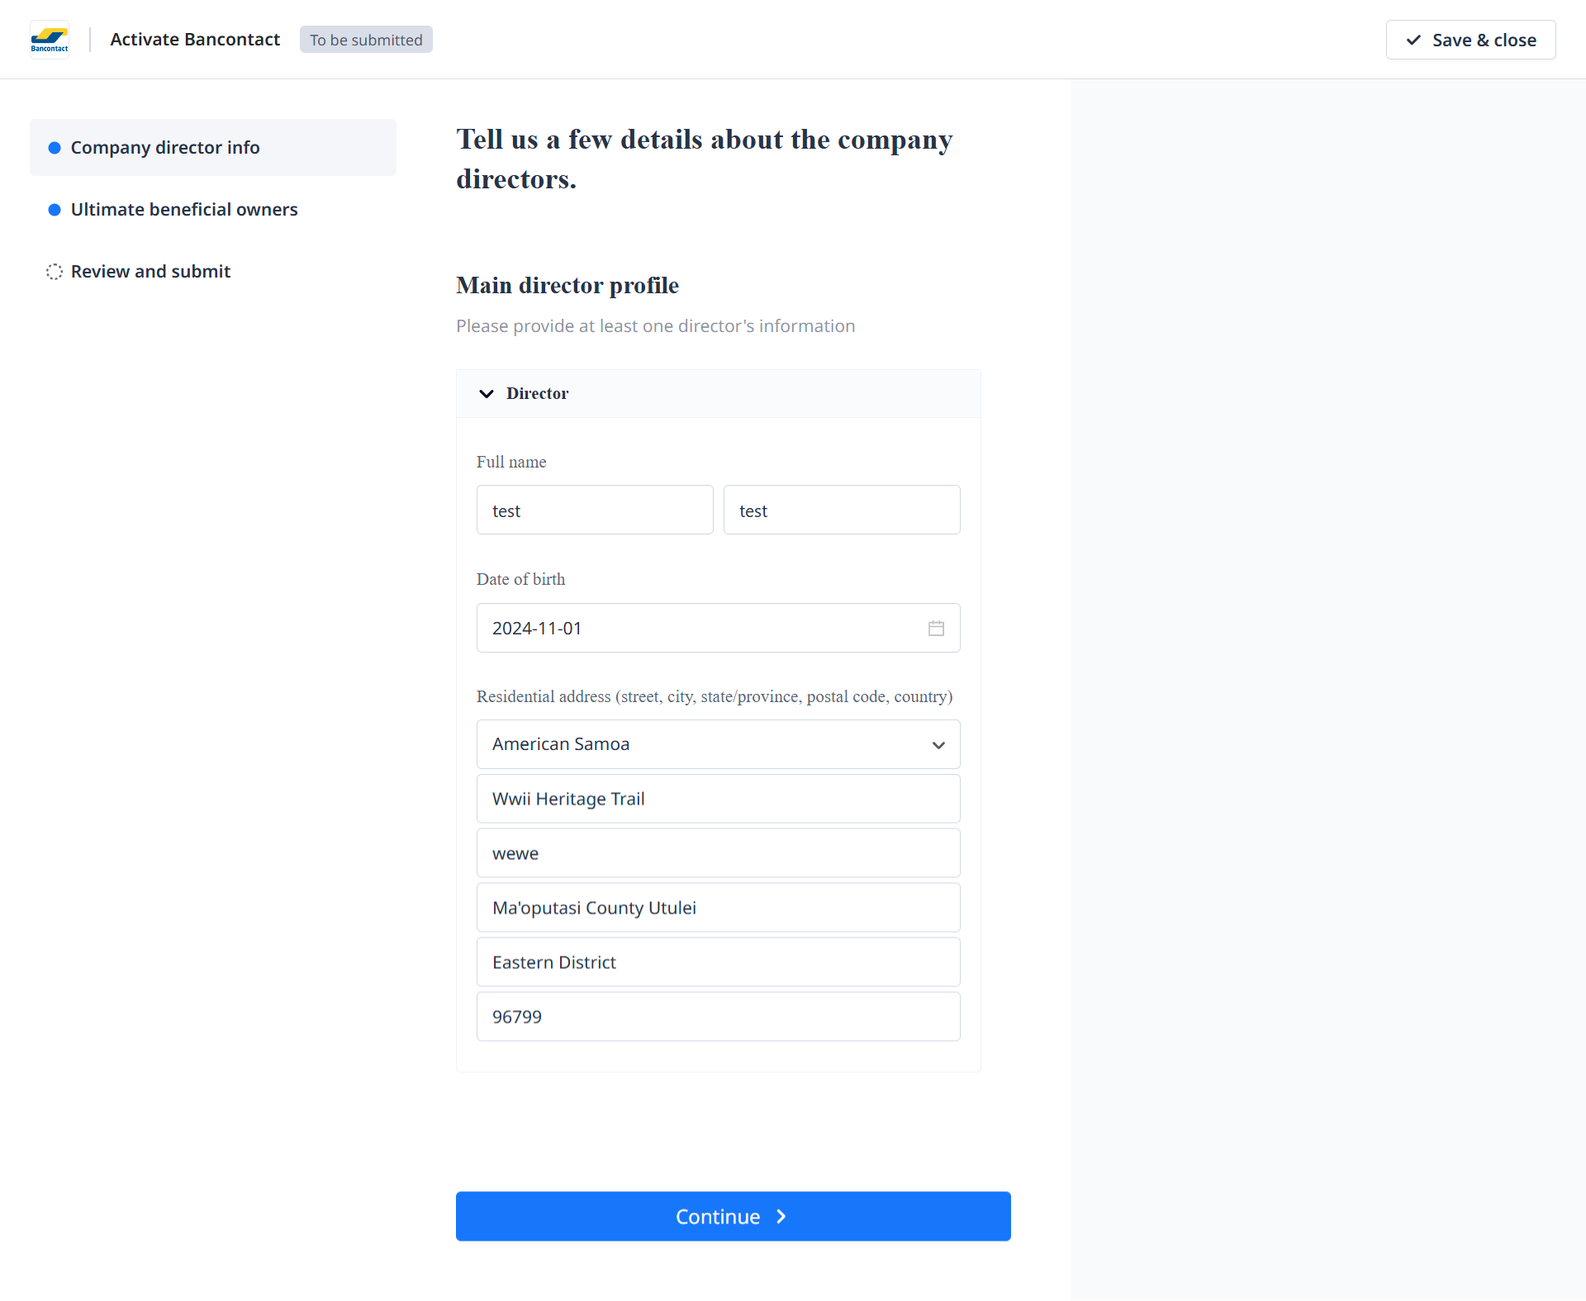This screenshot has height=1301, width=1586.
Task: Go to Ultimate beneficial owners step
Action: point(184,210)
